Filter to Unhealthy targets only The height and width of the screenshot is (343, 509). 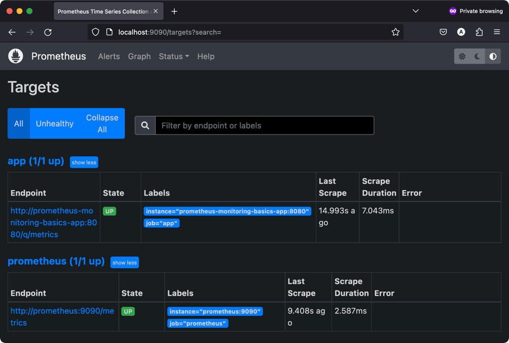pyautogui.click(x=55, y=124)
